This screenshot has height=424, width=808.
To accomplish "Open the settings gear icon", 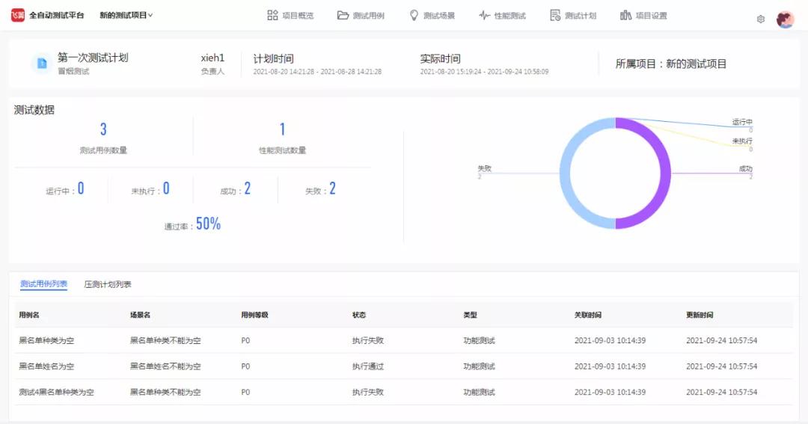I will pos(761,19).
